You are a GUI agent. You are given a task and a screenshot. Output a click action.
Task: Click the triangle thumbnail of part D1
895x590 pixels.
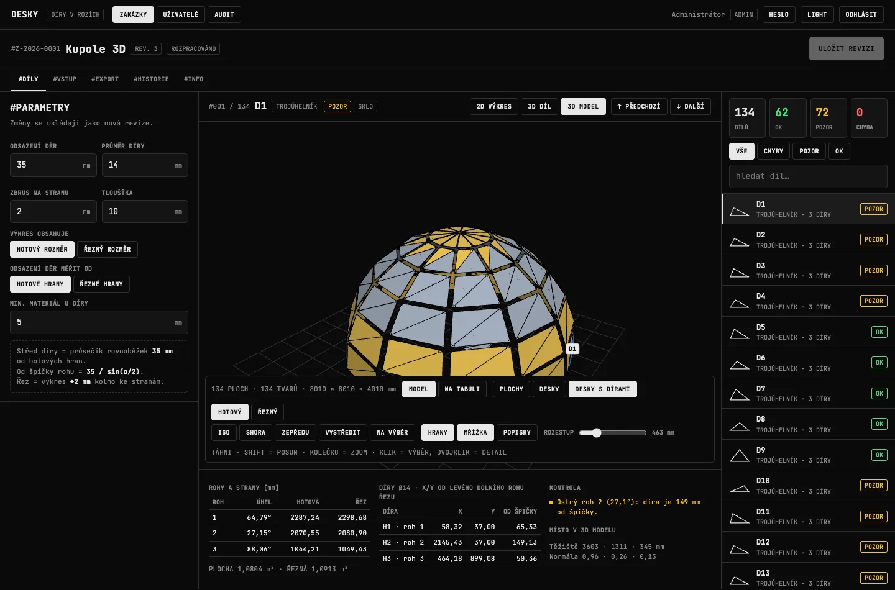[x=739, y=211]
